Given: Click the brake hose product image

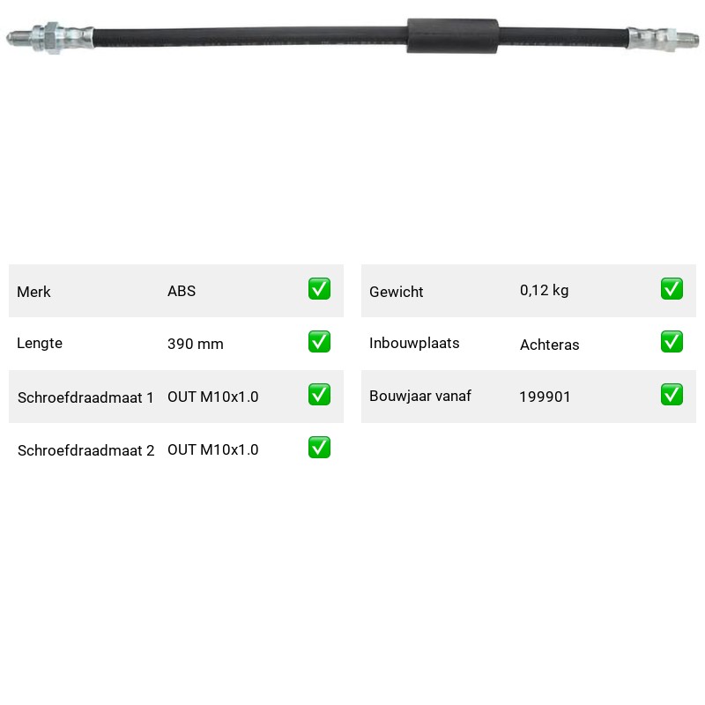Looking at the screenshot, I should pos(352,37).
